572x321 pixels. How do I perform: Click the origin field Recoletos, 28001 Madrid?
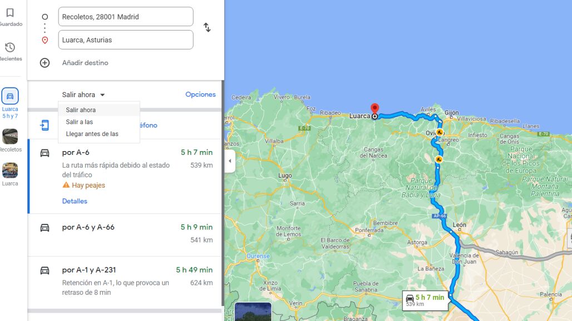pyautogui.click(x=125, y=17)
